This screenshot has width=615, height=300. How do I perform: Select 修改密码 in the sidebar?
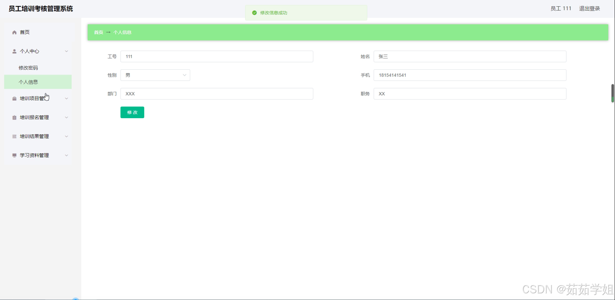pyautogui.click(x=28, y=68)
